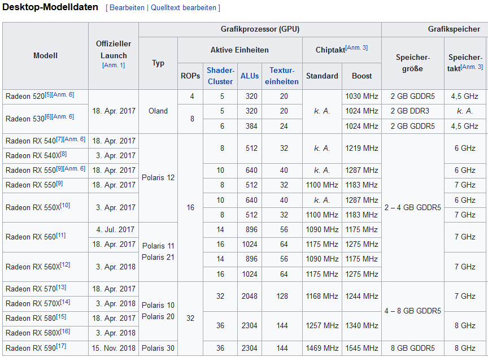Click the 2 GB DDR3 memory cell
The image size is (488, 357).
413,111
